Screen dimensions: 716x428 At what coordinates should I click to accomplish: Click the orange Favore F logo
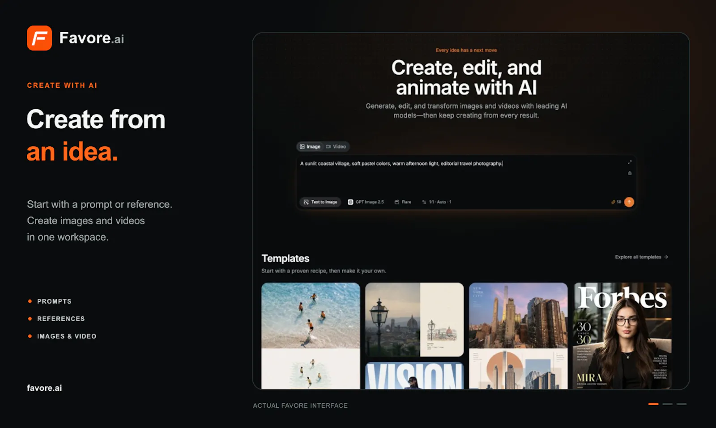[x=39, y=38]
